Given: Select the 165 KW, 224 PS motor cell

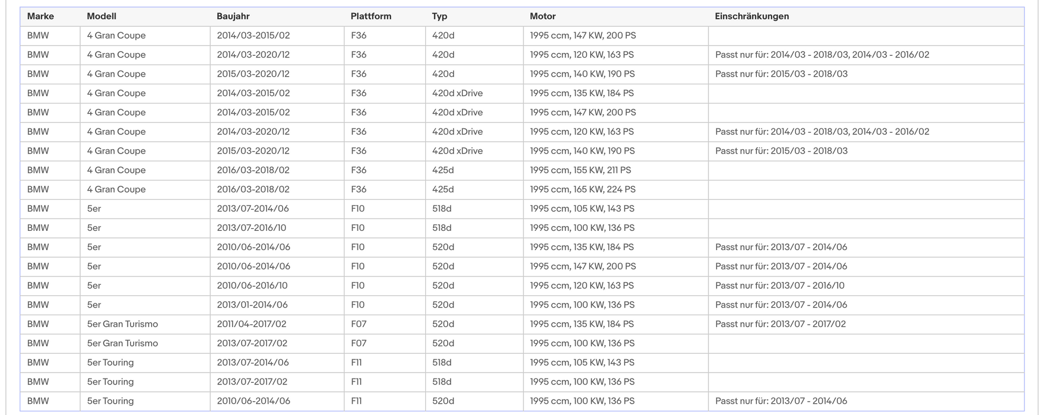Looking at the screenshot, I should (583, 190).
